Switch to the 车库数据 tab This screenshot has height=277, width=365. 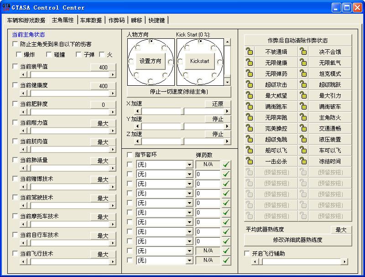91,20
